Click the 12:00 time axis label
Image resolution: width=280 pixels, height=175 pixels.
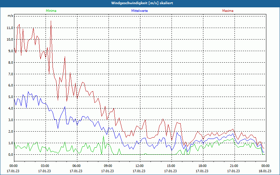[x=140, y=166]
